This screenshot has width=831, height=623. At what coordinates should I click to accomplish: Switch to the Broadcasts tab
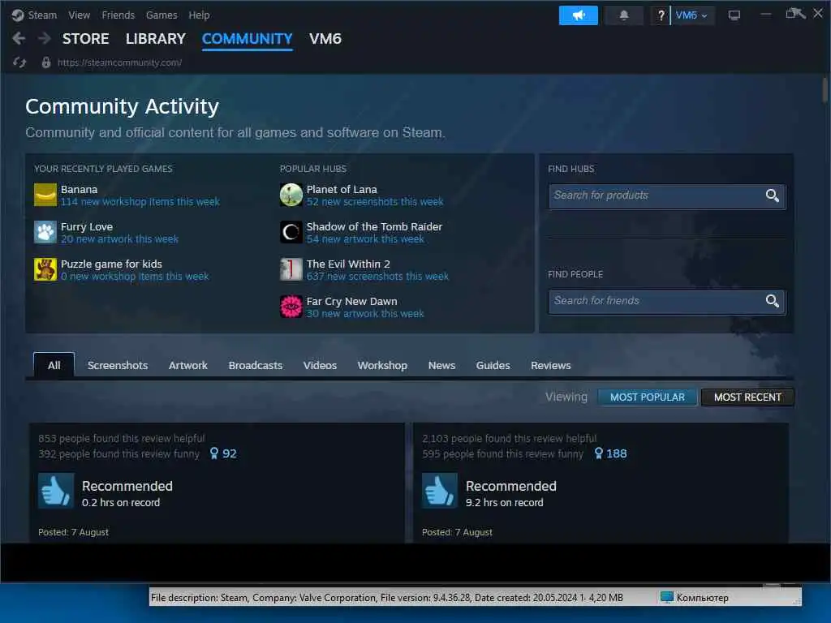pos(256,365)
